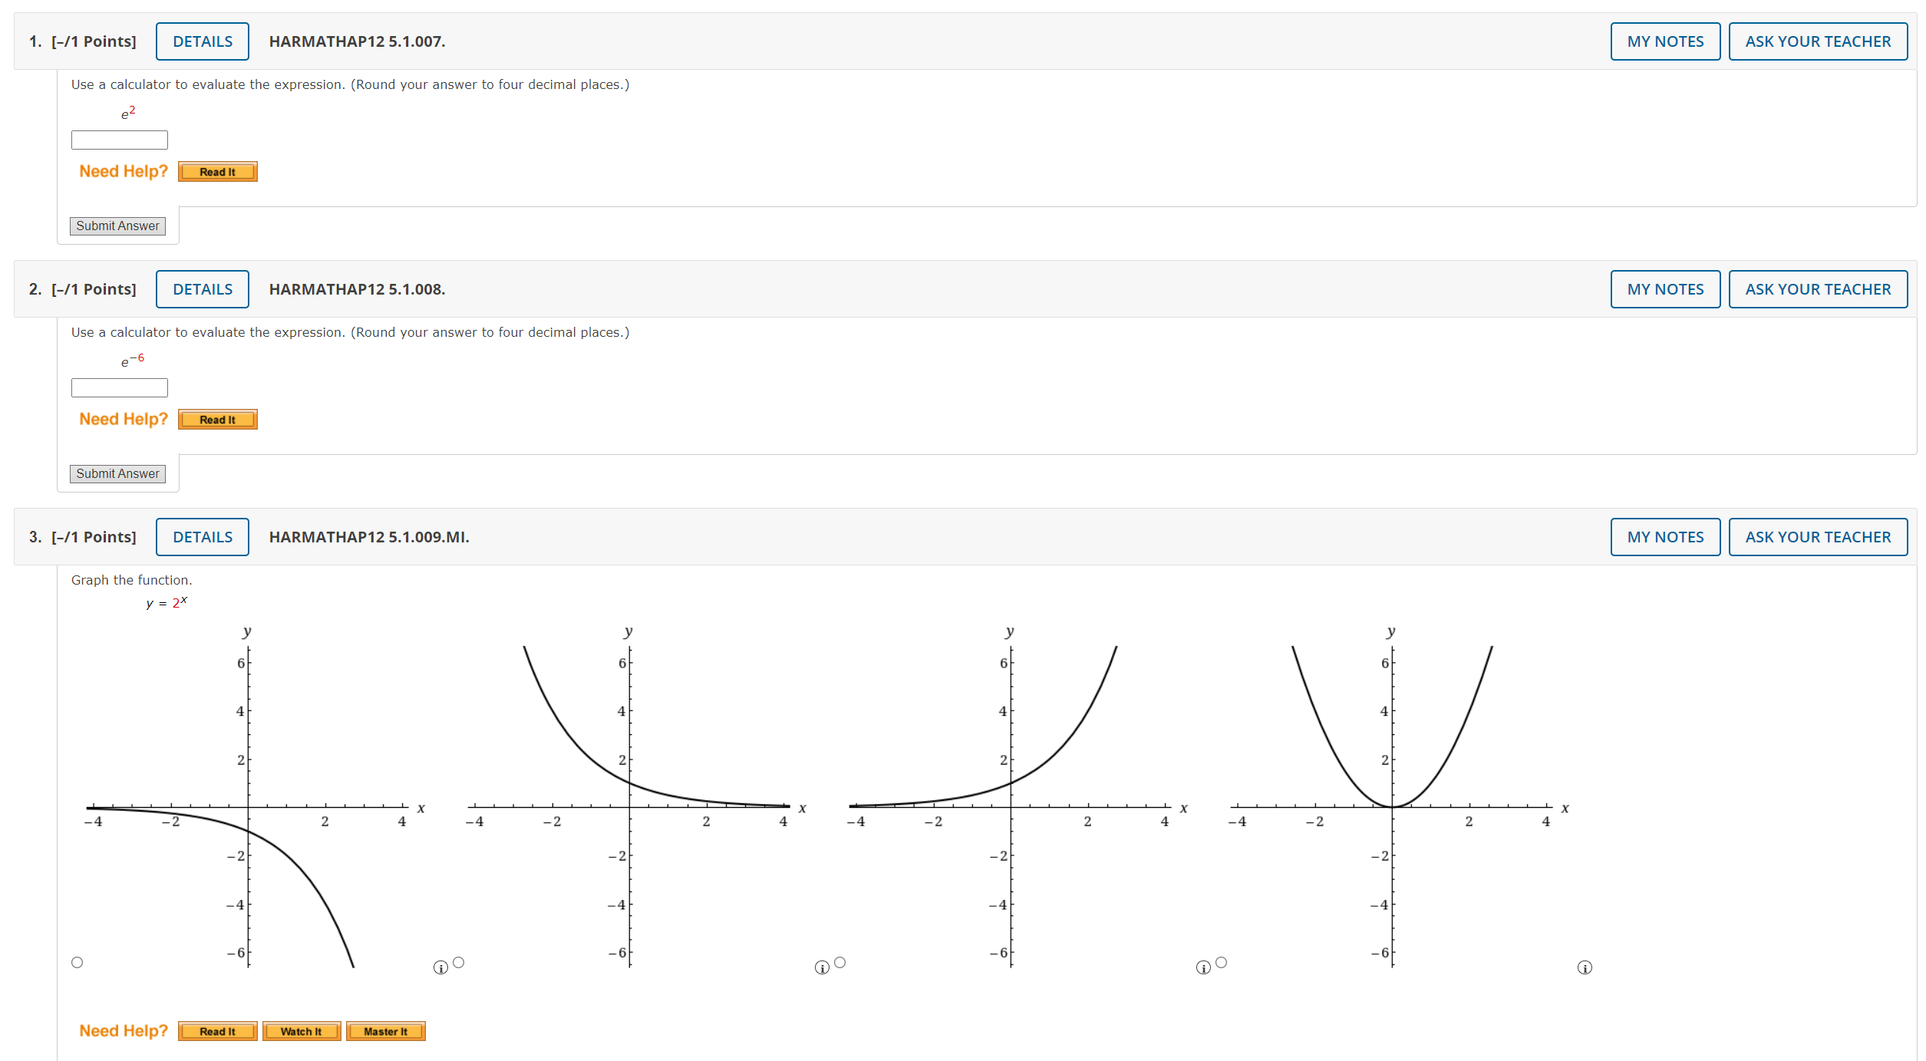Viewport: 1926px width, 1061px height.
Task: Click the info icon beside the first graph
Action: pyautogui.click(x=440, y=968)
